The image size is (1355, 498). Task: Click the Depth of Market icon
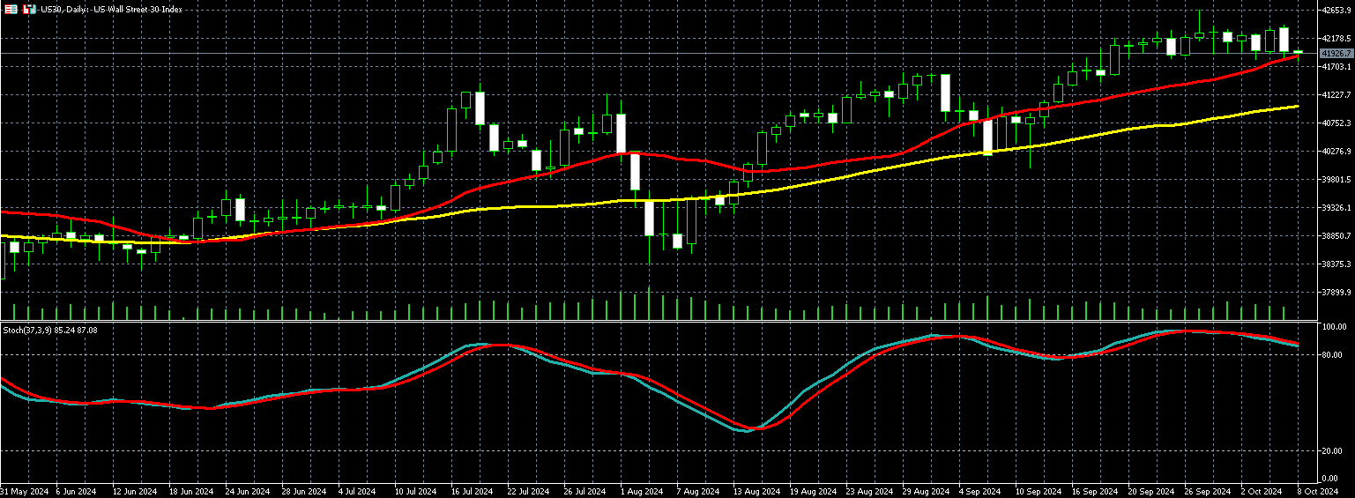29,9
